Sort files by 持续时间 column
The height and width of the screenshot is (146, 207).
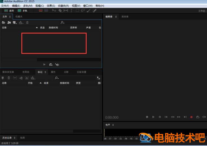pyautogui.click(x=53, y=28)
